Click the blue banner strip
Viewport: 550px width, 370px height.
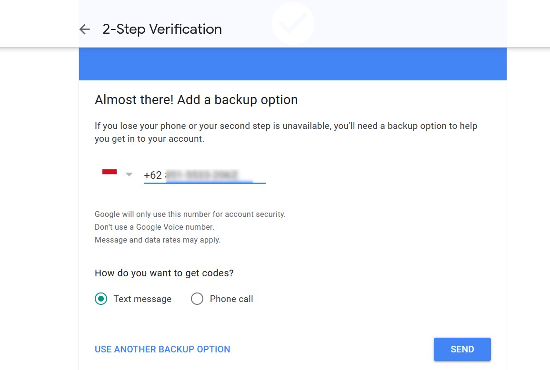[x=292, y=64]
